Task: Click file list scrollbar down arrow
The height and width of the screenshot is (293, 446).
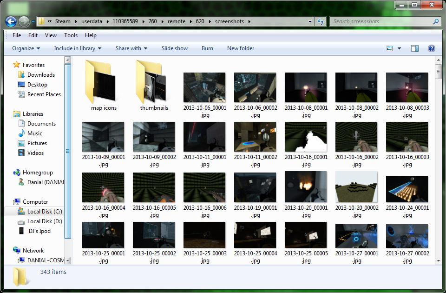Action: pos(438,260)
